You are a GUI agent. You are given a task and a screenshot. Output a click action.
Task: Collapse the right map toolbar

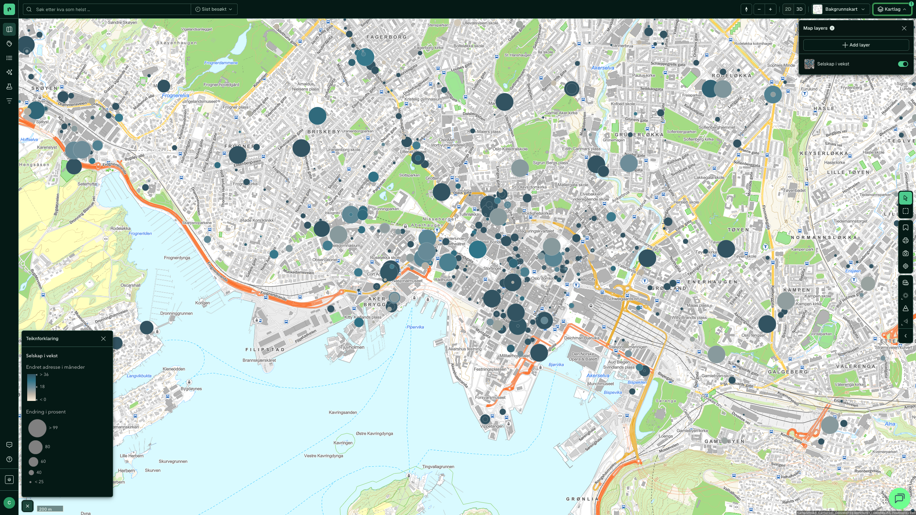click(x=906, y=336)
